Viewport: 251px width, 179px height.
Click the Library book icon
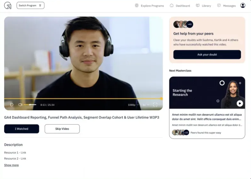coord(198,5)
